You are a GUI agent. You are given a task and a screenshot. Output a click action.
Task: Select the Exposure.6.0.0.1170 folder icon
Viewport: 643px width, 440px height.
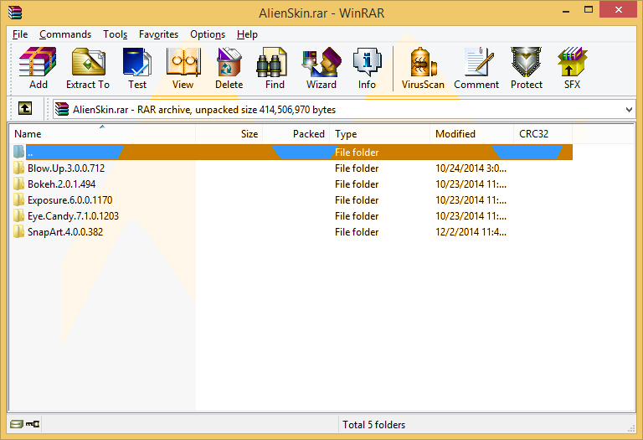[18, 200]
